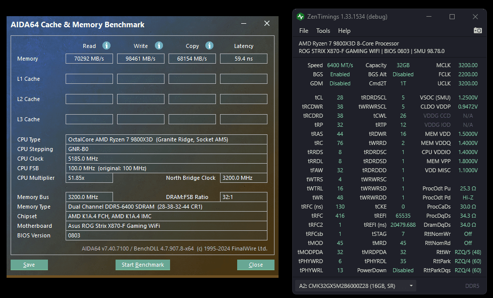The width and height of the screenshot is (493, 298).
Task: Open the File menu in ZenTimings
Action: (304, 31)
